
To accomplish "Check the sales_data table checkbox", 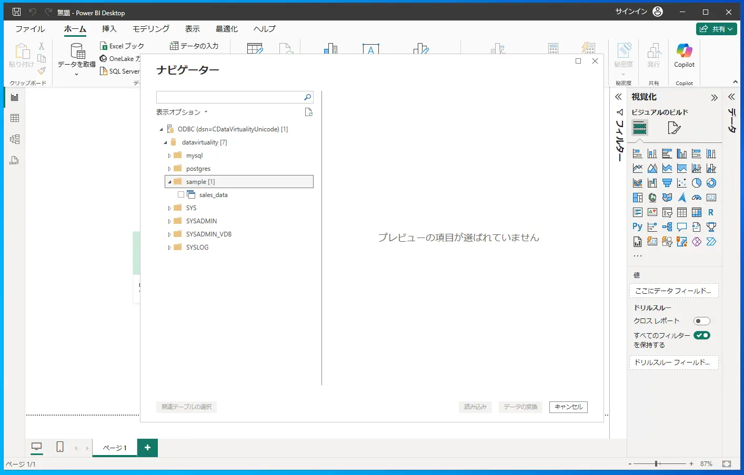I will (x=181, y=195).
